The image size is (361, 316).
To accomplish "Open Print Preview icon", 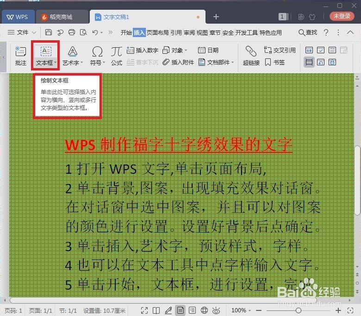I will [83, 32].
